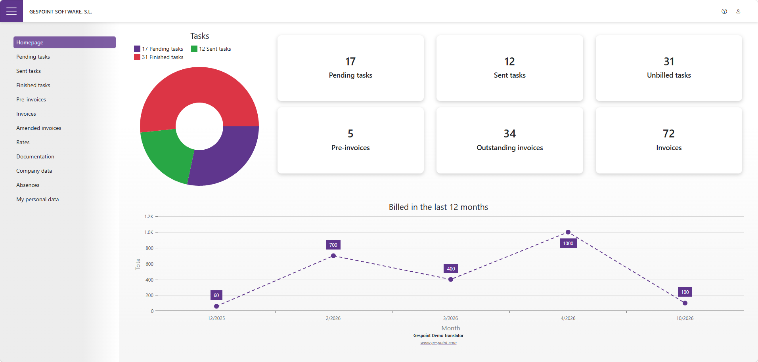Open Pre-invoices in sidebar

click(x=65, y=99)
